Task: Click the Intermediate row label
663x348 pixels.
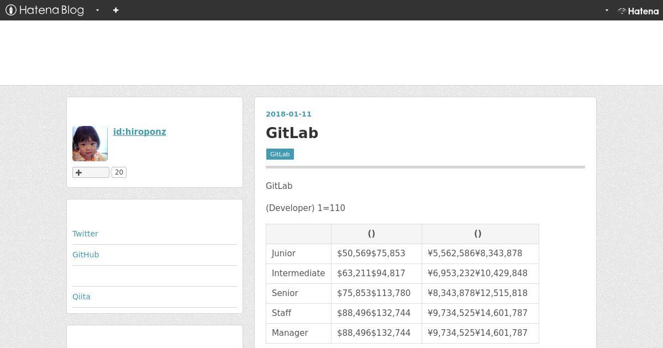Action: (298, 273)
